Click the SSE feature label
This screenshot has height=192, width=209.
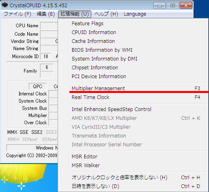pyautogui.click(x=24, y=132)
